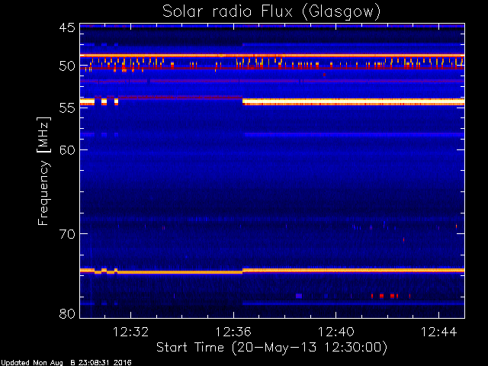
Task: Click the '12:32' time tick label
Action: [130, 332]
